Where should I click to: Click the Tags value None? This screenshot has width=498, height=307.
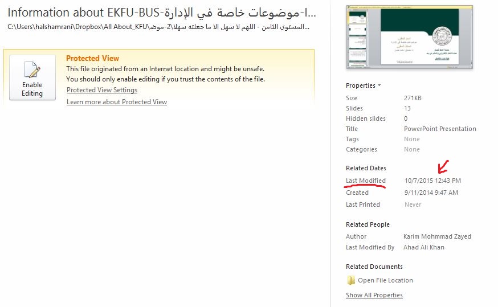coord(411,139)
